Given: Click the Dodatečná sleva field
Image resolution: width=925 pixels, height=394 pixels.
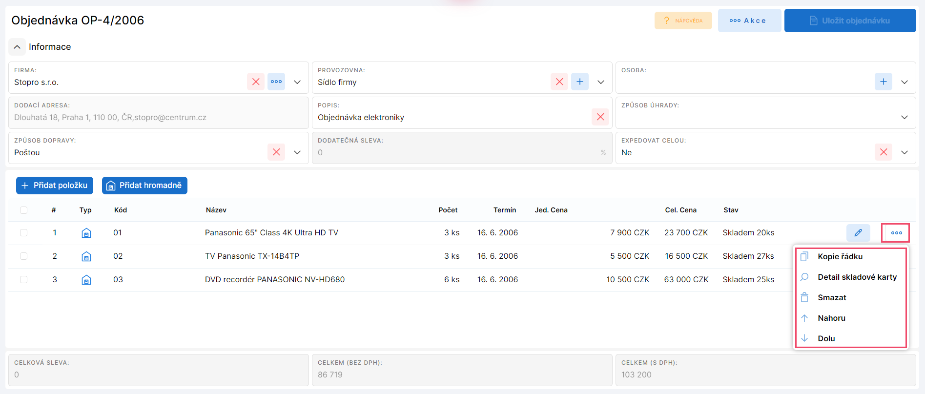Looking at the screenshot, I should [462, 148].
